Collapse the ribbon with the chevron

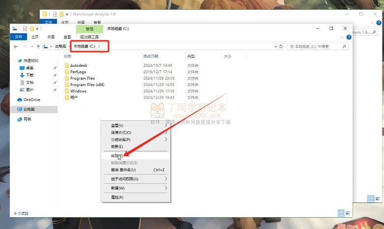pyautogui.click(x=342, y=37)
